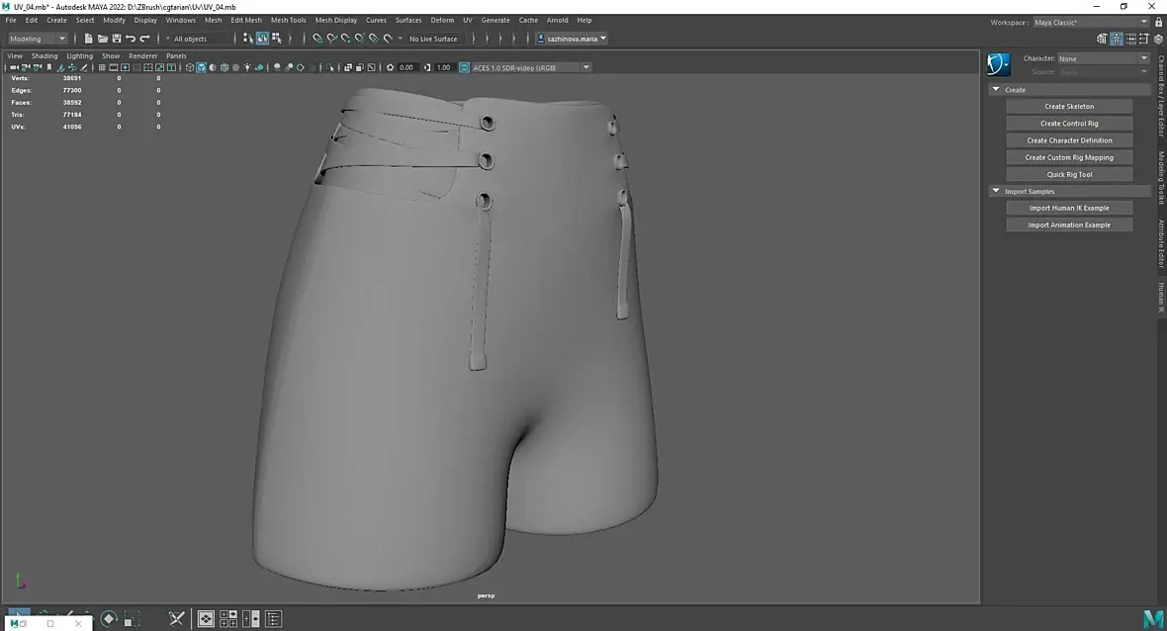Open the Outliner layout icon
The image size is (1167, 631).
point(274,619)
